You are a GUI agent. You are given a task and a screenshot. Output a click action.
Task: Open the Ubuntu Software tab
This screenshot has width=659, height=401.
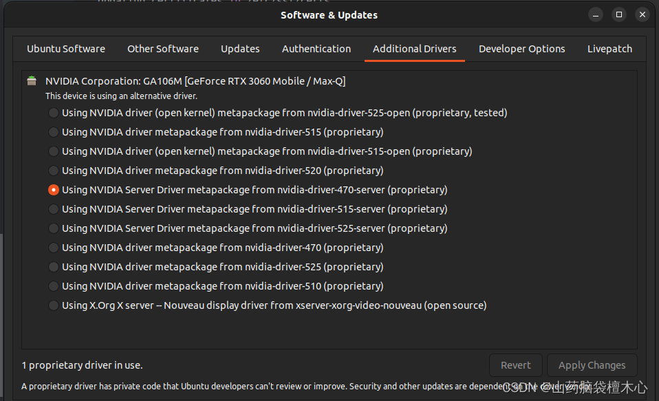coord(66,49)
